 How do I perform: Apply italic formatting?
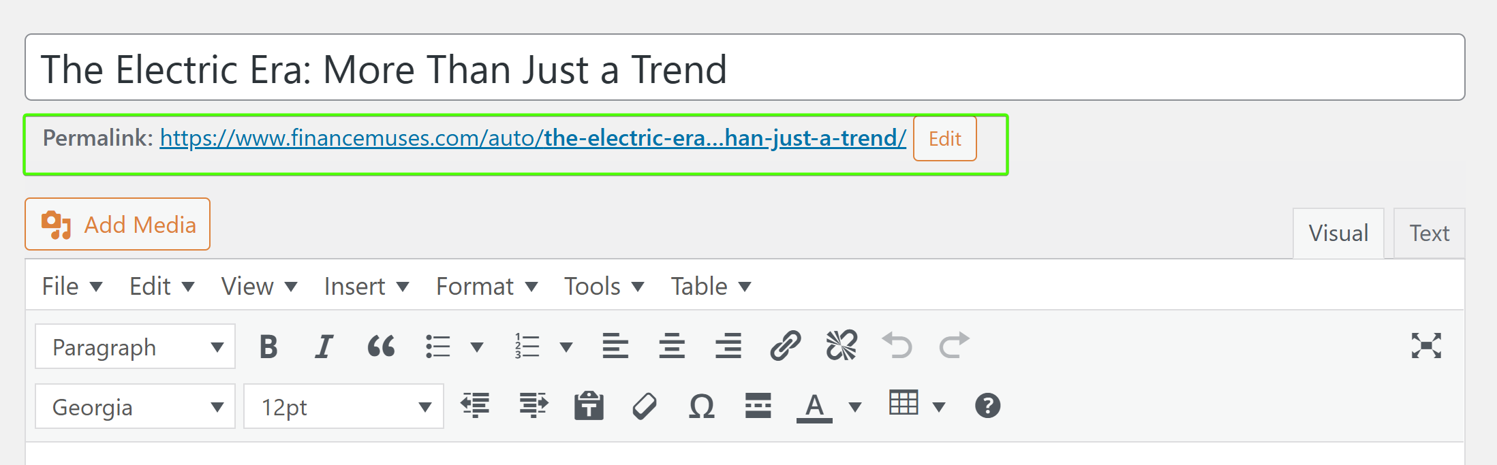pos(324,347)
